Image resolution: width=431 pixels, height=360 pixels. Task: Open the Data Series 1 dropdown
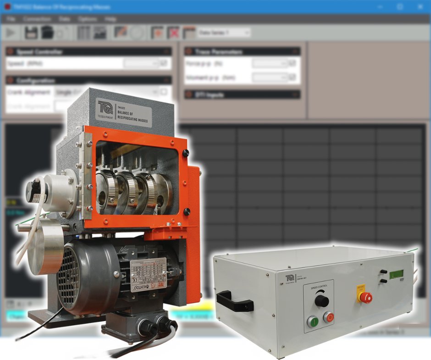(224, 33)
